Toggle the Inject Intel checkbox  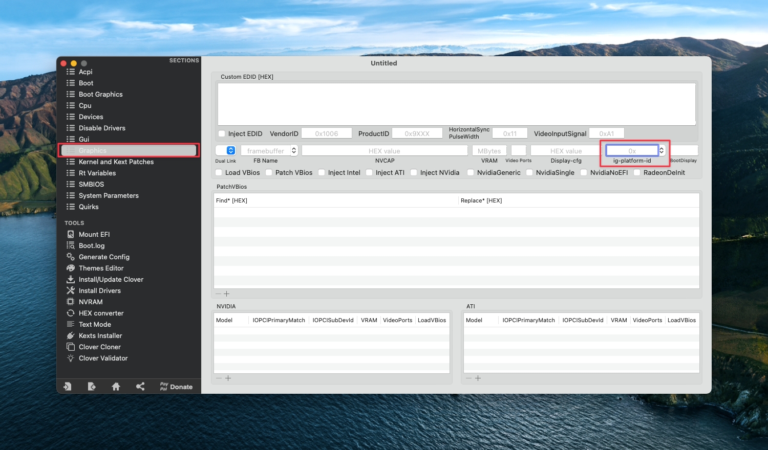click(322, 172)
